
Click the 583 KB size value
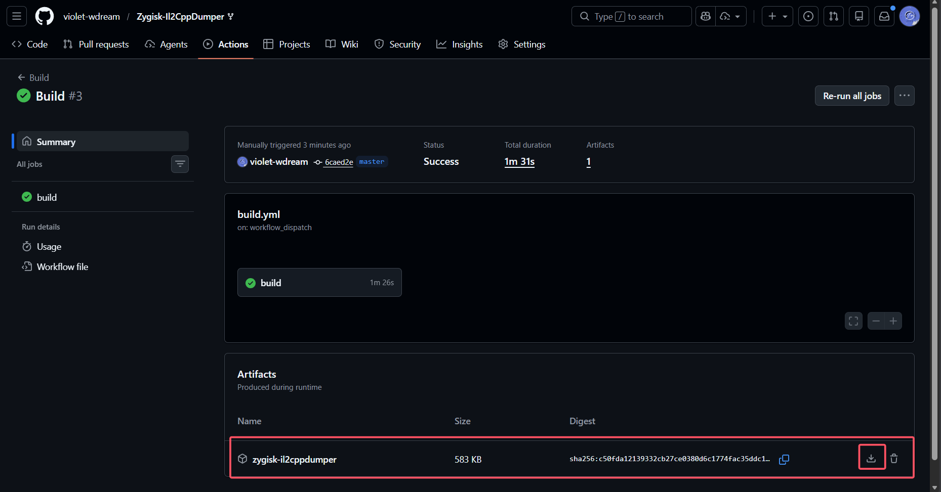coord(468,460)
